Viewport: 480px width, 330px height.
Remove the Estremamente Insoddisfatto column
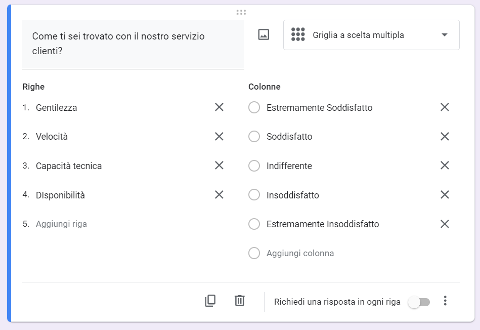445,224
